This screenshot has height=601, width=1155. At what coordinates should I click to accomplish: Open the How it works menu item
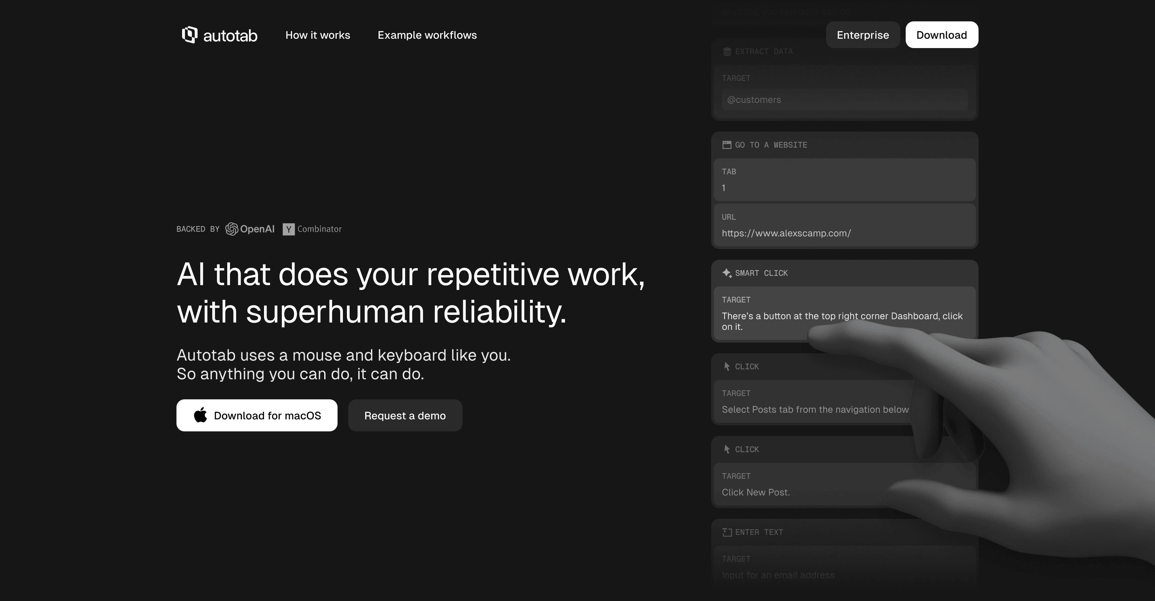[318, 34]
